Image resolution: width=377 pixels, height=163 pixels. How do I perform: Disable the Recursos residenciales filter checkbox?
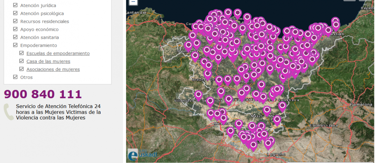(x=15, y=21)
